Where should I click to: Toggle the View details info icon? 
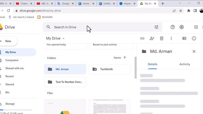click(x=194, y=38)
